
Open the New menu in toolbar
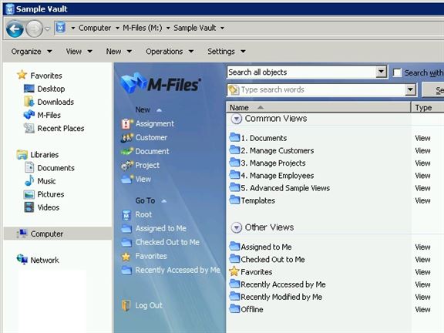[x=119, y=52]
